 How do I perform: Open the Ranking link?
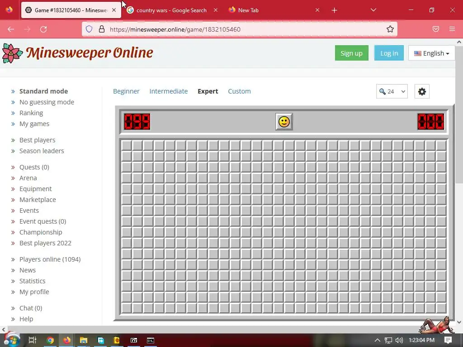coord(31,113)
